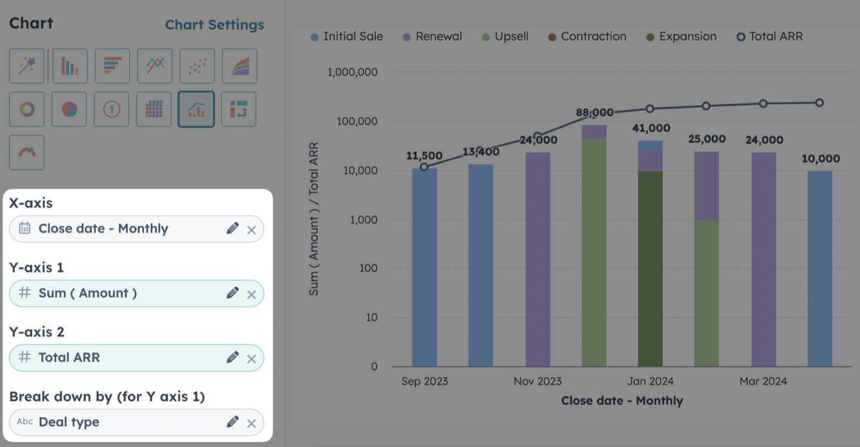Click the hash icon beside Sum ( Amount )

(24, 292)
